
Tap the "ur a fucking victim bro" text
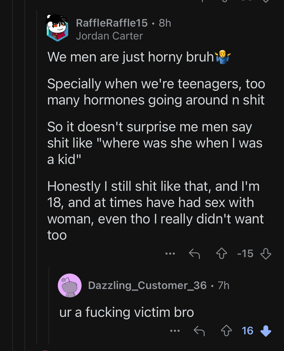click(x=127, y=312)
